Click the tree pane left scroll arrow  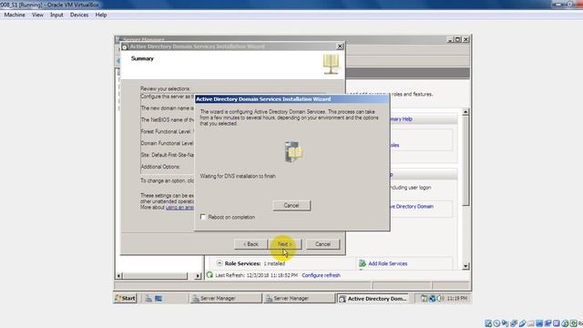tap(119, 276)
